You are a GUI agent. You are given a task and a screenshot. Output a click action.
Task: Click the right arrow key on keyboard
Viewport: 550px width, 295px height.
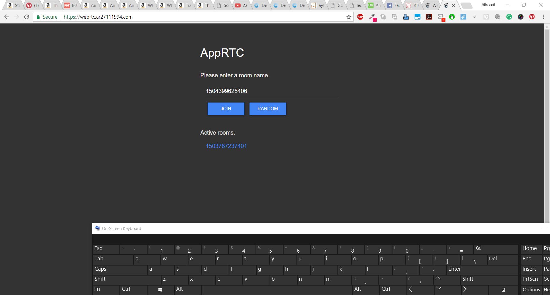(475, 290)
